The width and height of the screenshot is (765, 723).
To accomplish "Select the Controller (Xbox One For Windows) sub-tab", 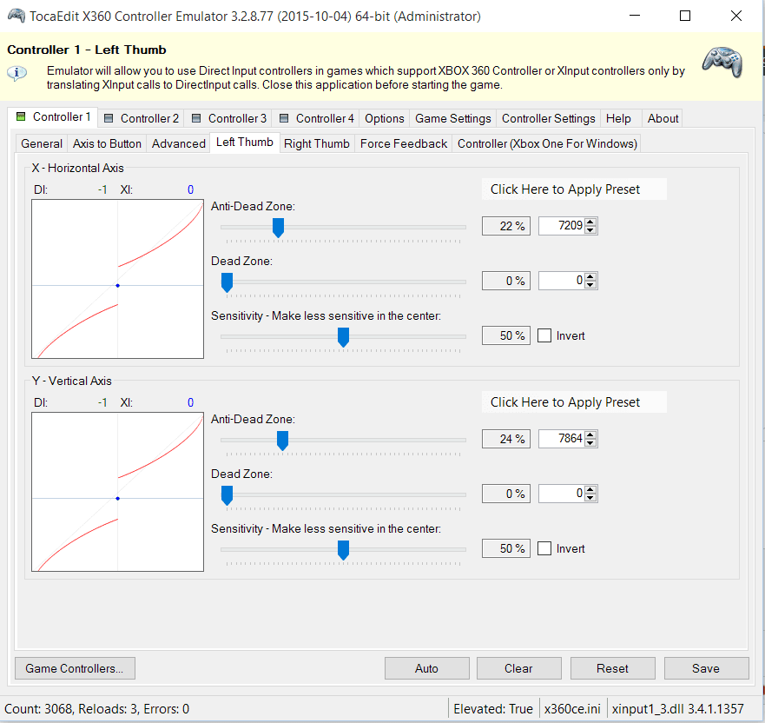I will [547, 143].
